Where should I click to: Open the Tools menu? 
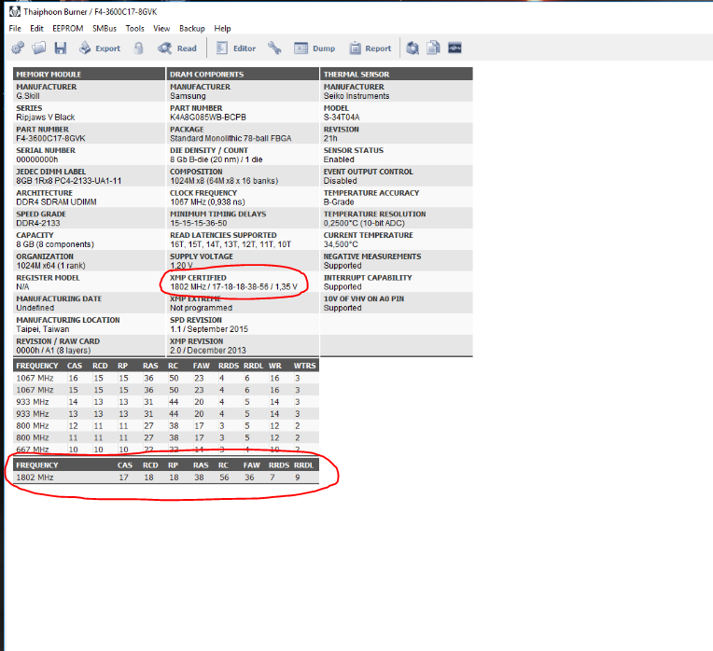point(135,29)
